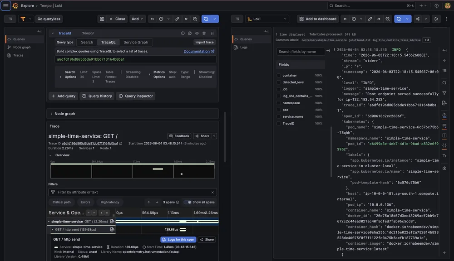Image resolution: width=454 pixels, height=261 pixels.
Task: Show query help icon for traceId row
Action: pos(183,33)
